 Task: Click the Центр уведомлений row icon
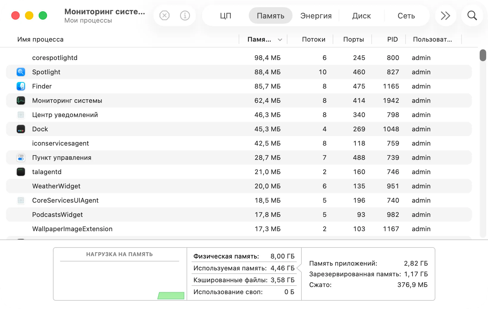(x=21, y=115)
